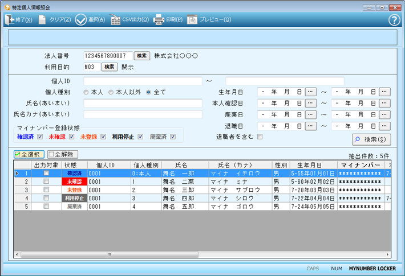
Task: Toggle the 退職者を含む checkbox
Action: (x=260, y=137)
